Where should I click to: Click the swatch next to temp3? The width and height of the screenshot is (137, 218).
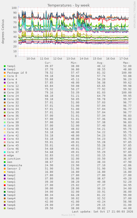click(5, 195)
